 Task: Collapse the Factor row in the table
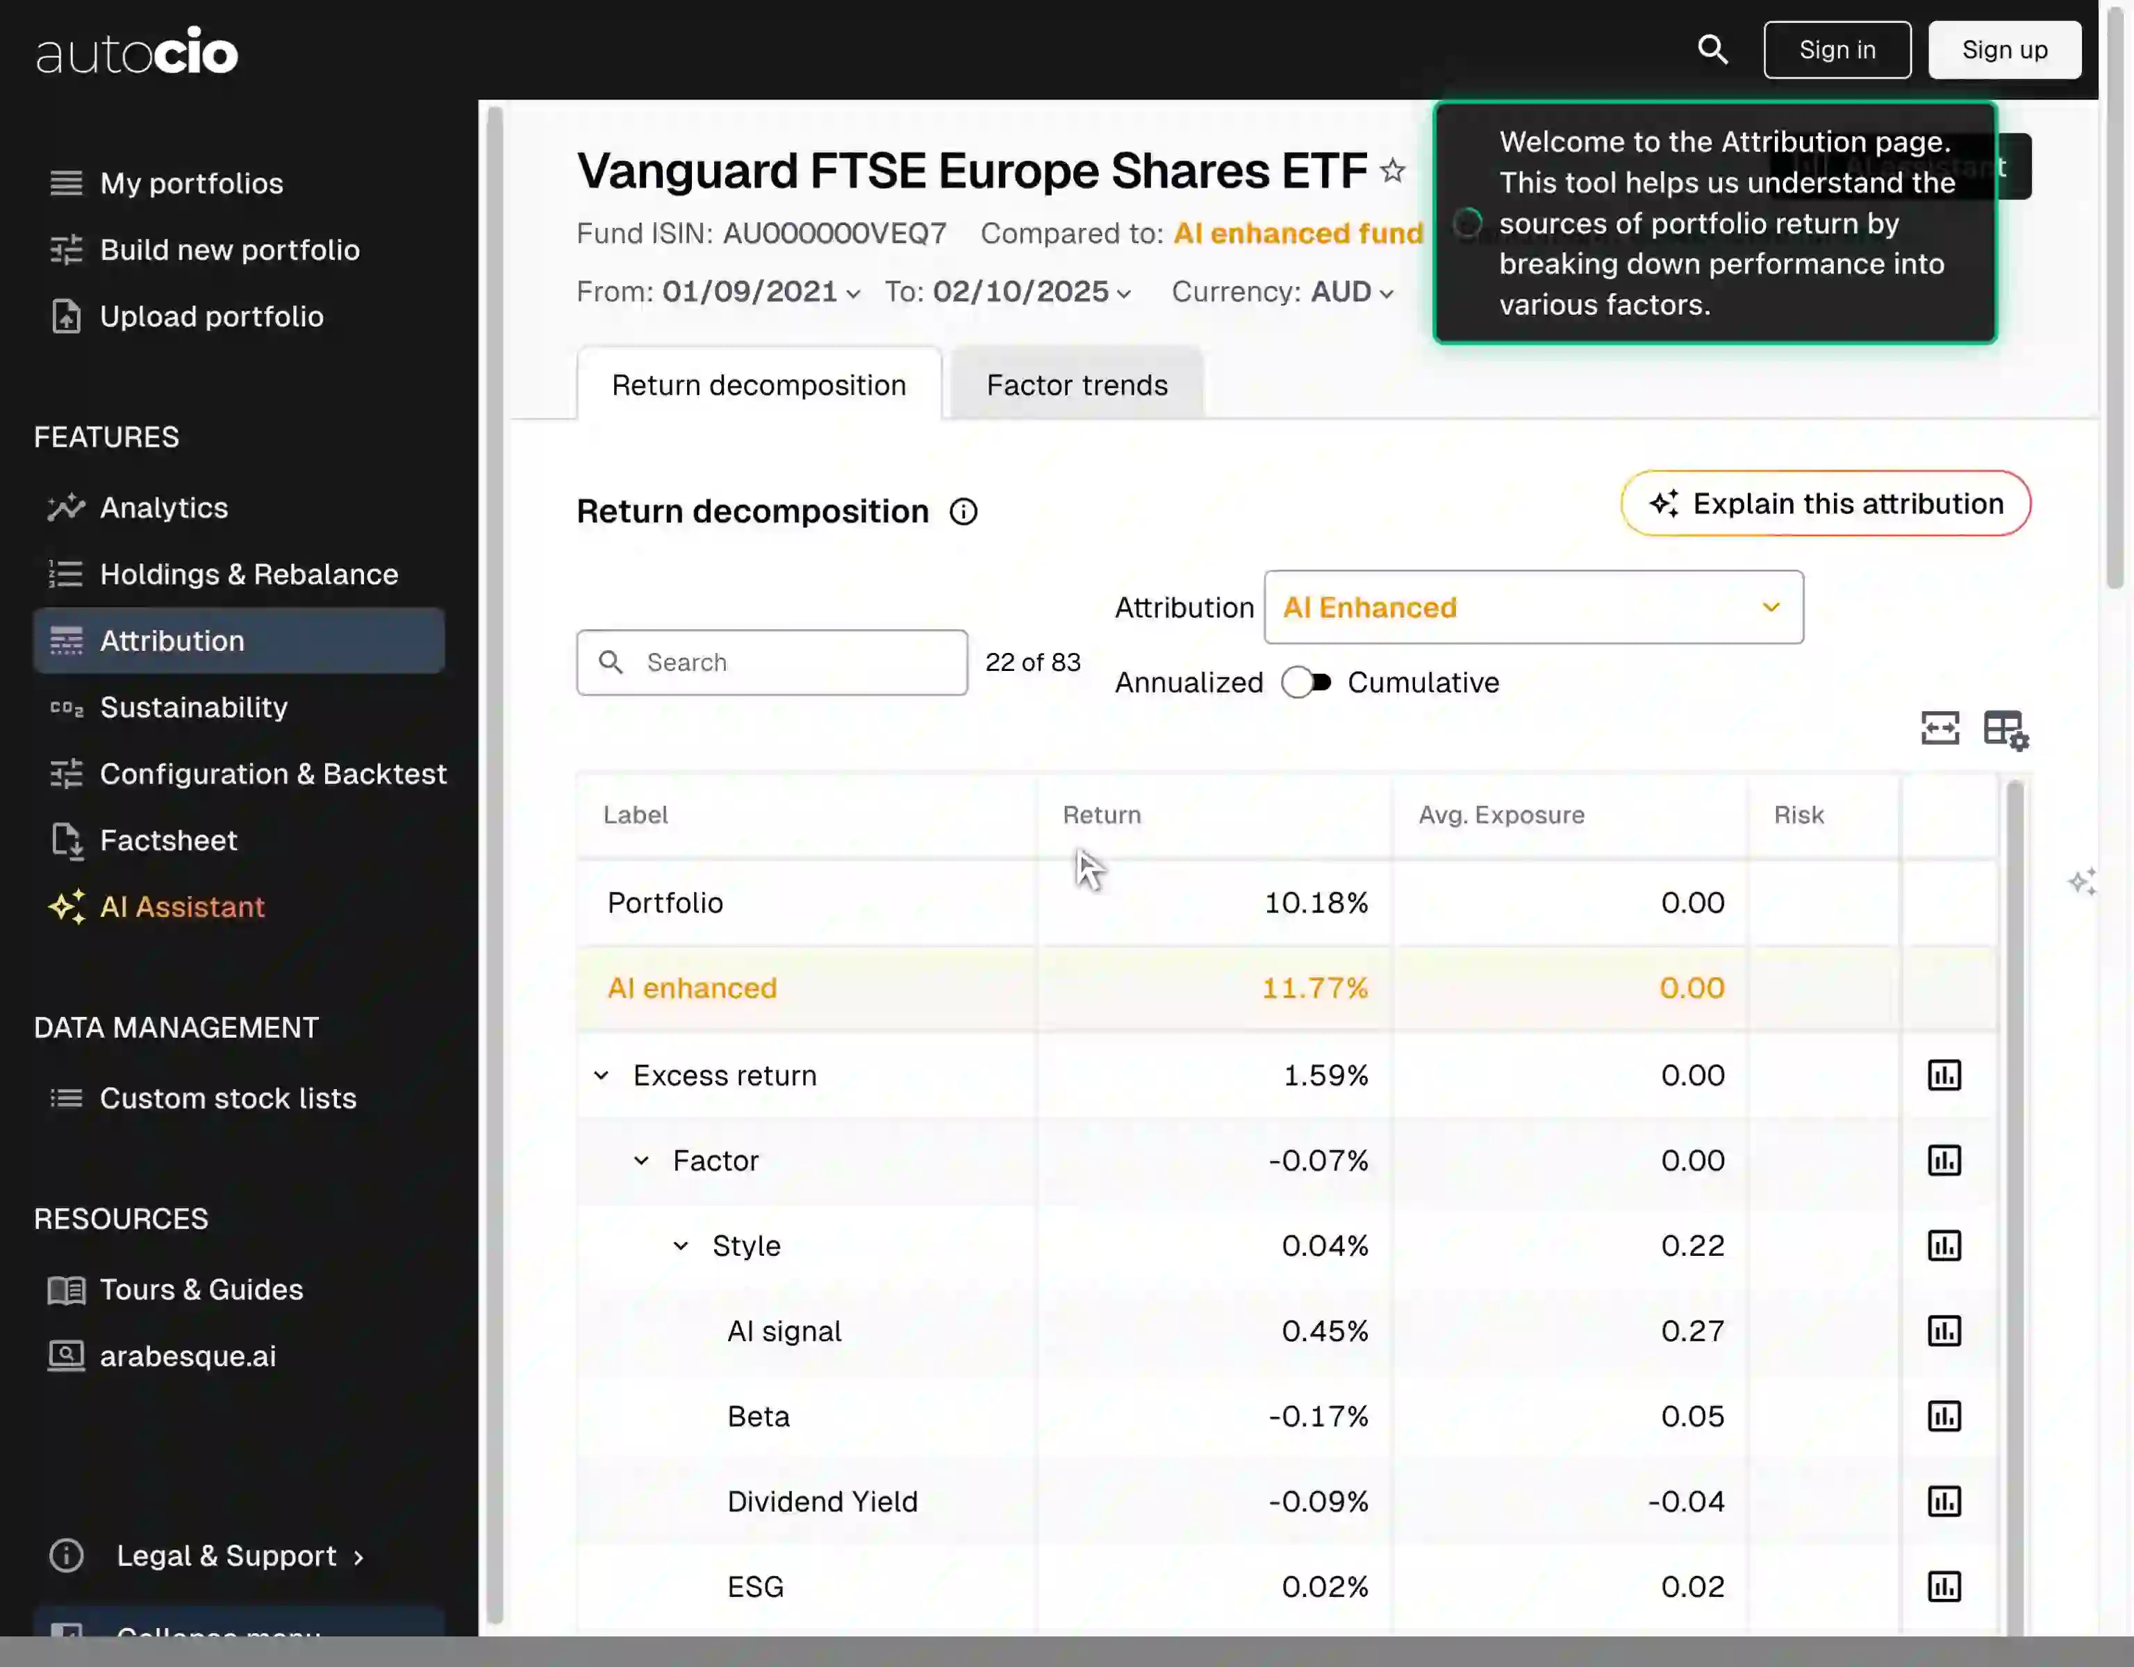coord(642,1161)
